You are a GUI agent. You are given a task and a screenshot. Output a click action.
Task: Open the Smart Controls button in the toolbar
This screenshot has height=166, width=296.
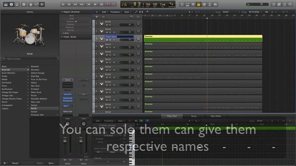31,4
